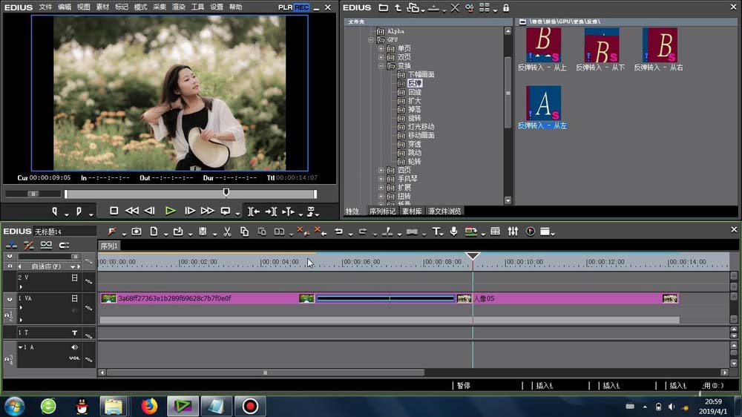This screenshot has height=417, width=742.
Task: Click the Lock icon in effects panel
Action: point(506,7)
